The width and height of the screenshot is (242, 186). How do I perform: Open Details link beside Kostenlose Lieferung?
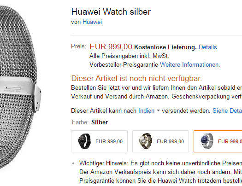208,47
